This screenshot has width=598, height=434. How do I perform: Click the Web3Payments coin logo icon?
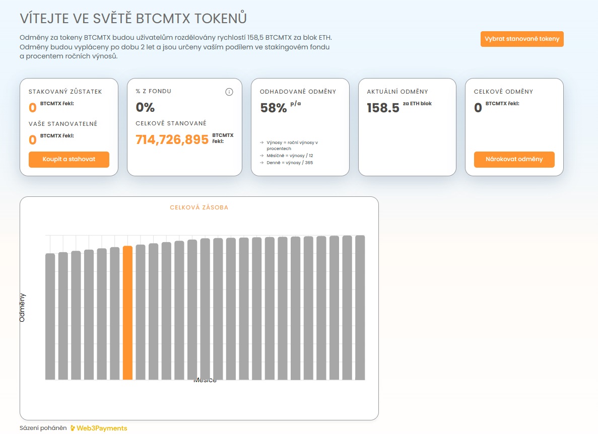tap(74, 427)
